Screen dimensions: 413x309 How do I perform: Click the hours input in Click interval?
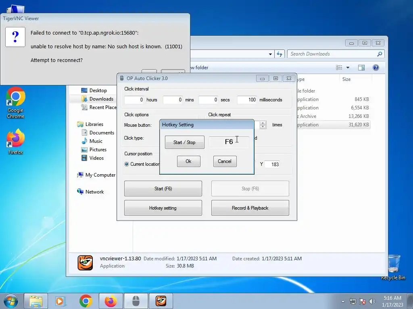click(134, 100)
